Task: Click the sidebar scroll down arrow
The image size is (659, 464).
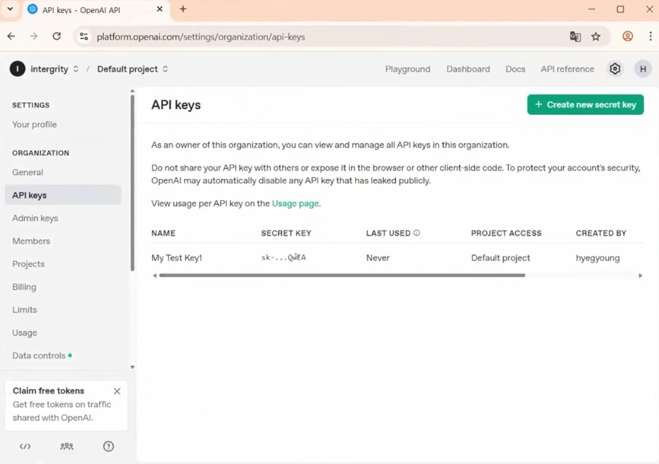Action: tap(132, 367)
